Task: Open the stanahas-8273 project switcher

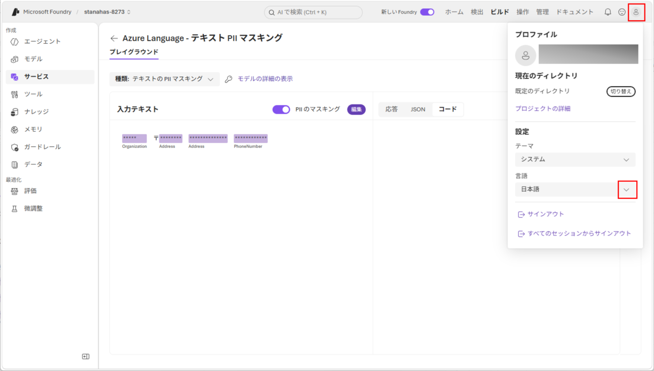Action: click(x=108, y=12)
